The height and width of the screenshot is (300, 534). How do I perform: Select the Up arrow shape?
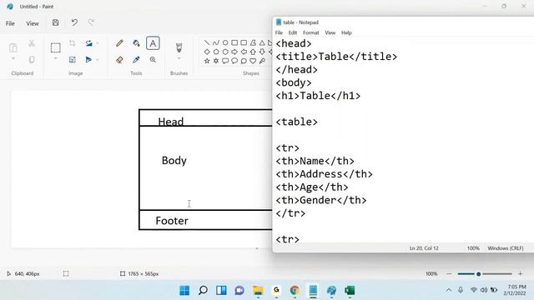[253, 52]
